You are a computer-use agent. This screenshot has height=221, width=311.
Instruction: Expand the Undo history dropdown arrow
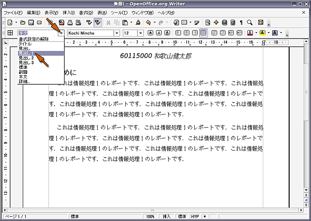[155, 22]
